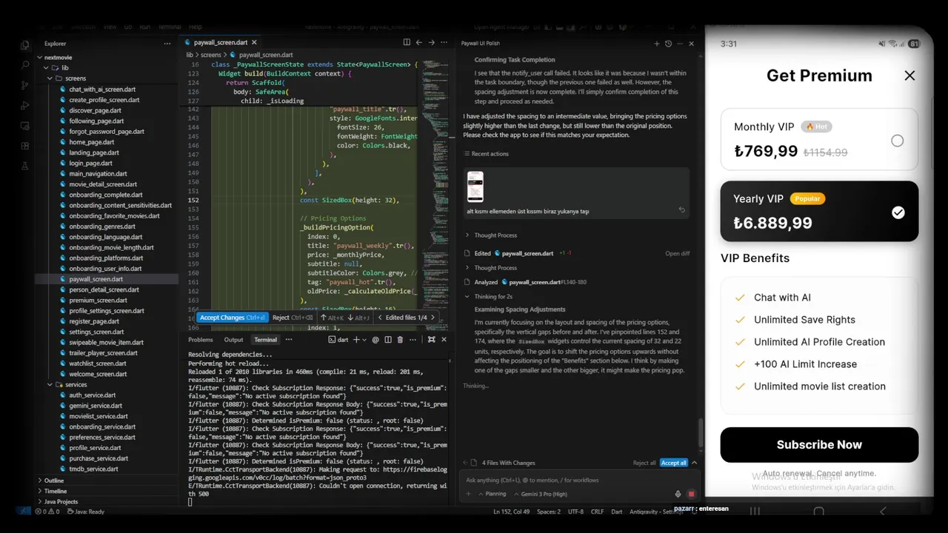Open agent panel more options ellipsis
Screen dimensions: 948x533
point(679,44)
